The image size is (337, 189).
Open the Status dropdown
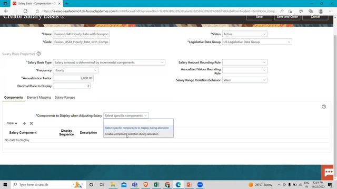[x=245, y=34]
